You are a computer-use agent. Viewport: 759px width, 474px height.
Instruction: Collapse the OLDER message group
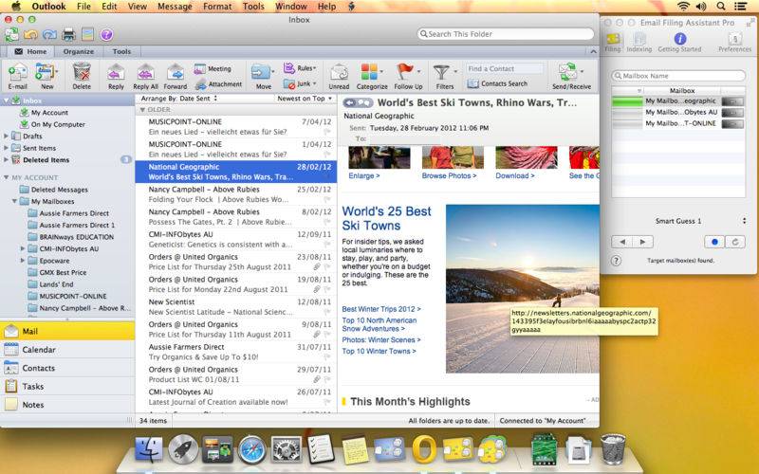coord(143,110)
